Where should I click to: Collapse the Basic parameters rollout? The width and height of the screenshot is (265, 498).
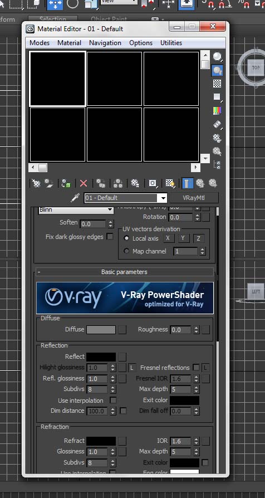pos(124,272)
